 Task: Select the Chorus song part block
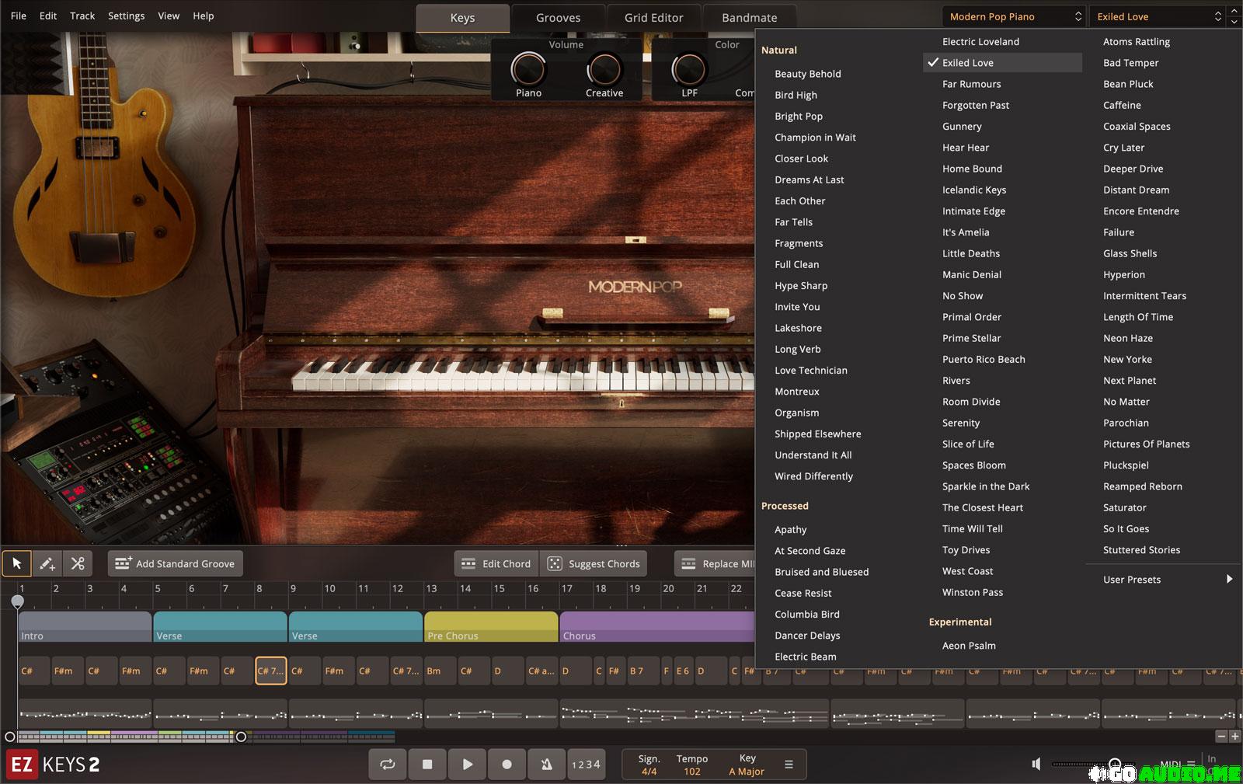657,627
